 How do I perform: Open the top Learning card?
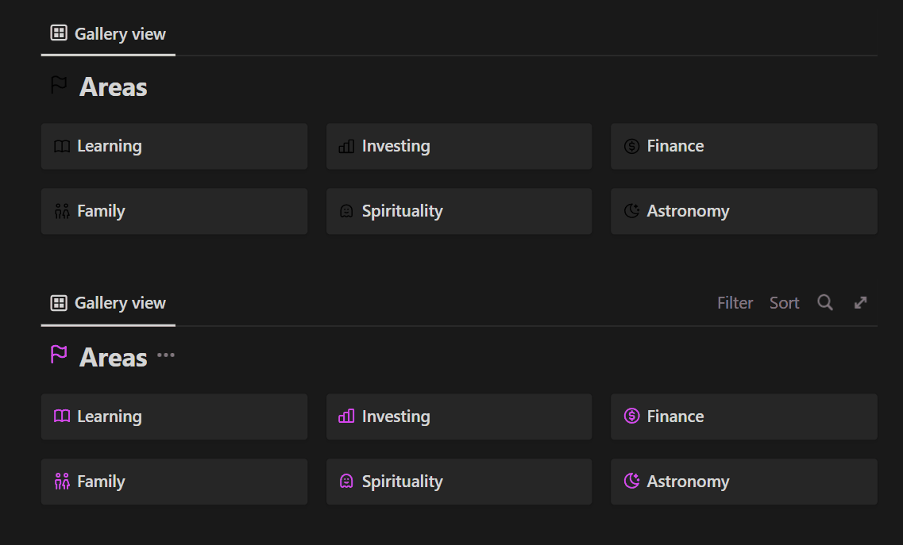click(x=174, y=146)
